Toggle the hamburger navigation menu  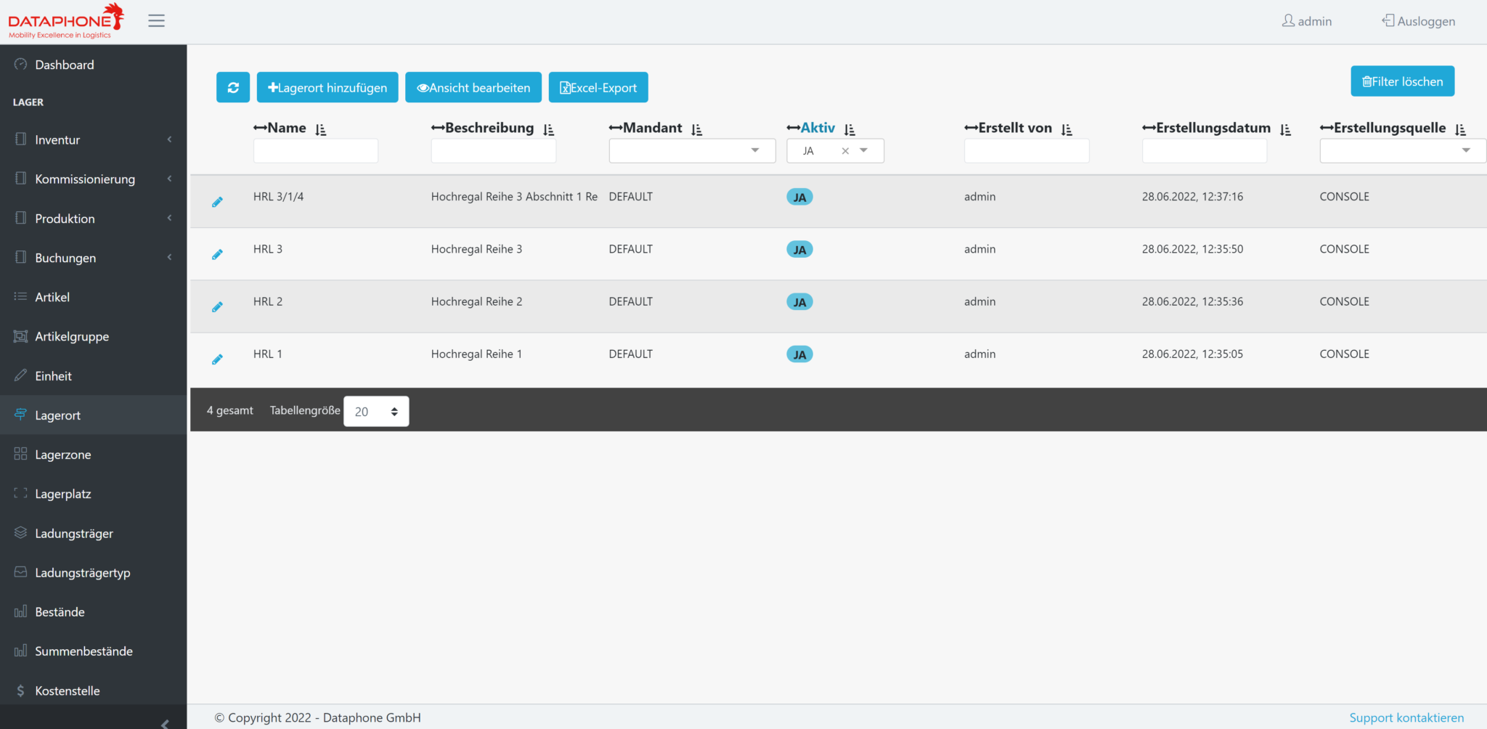[x=156, y=20]
